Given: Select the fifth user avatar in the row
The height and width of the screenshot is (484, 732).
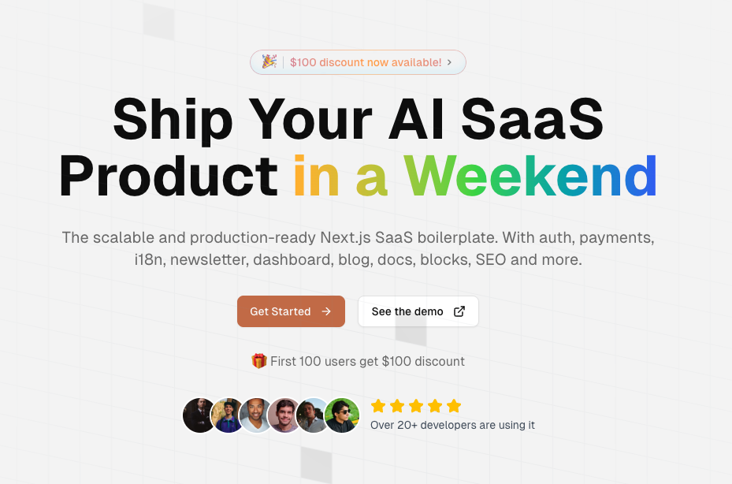Looking at the screenshot, I should [x=313, y=415].
